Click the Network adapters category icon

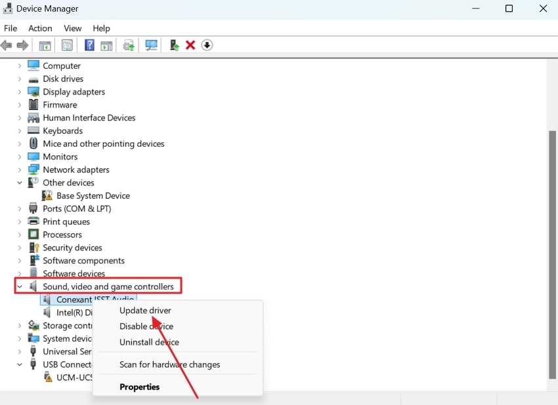pyautogui.click(x=33, y=170)
